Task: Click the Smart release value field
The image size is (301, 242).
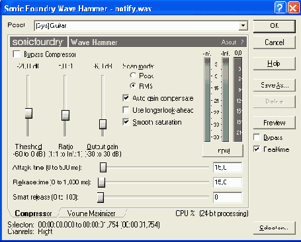Action: pyautogui.click(x=228, y=197)
